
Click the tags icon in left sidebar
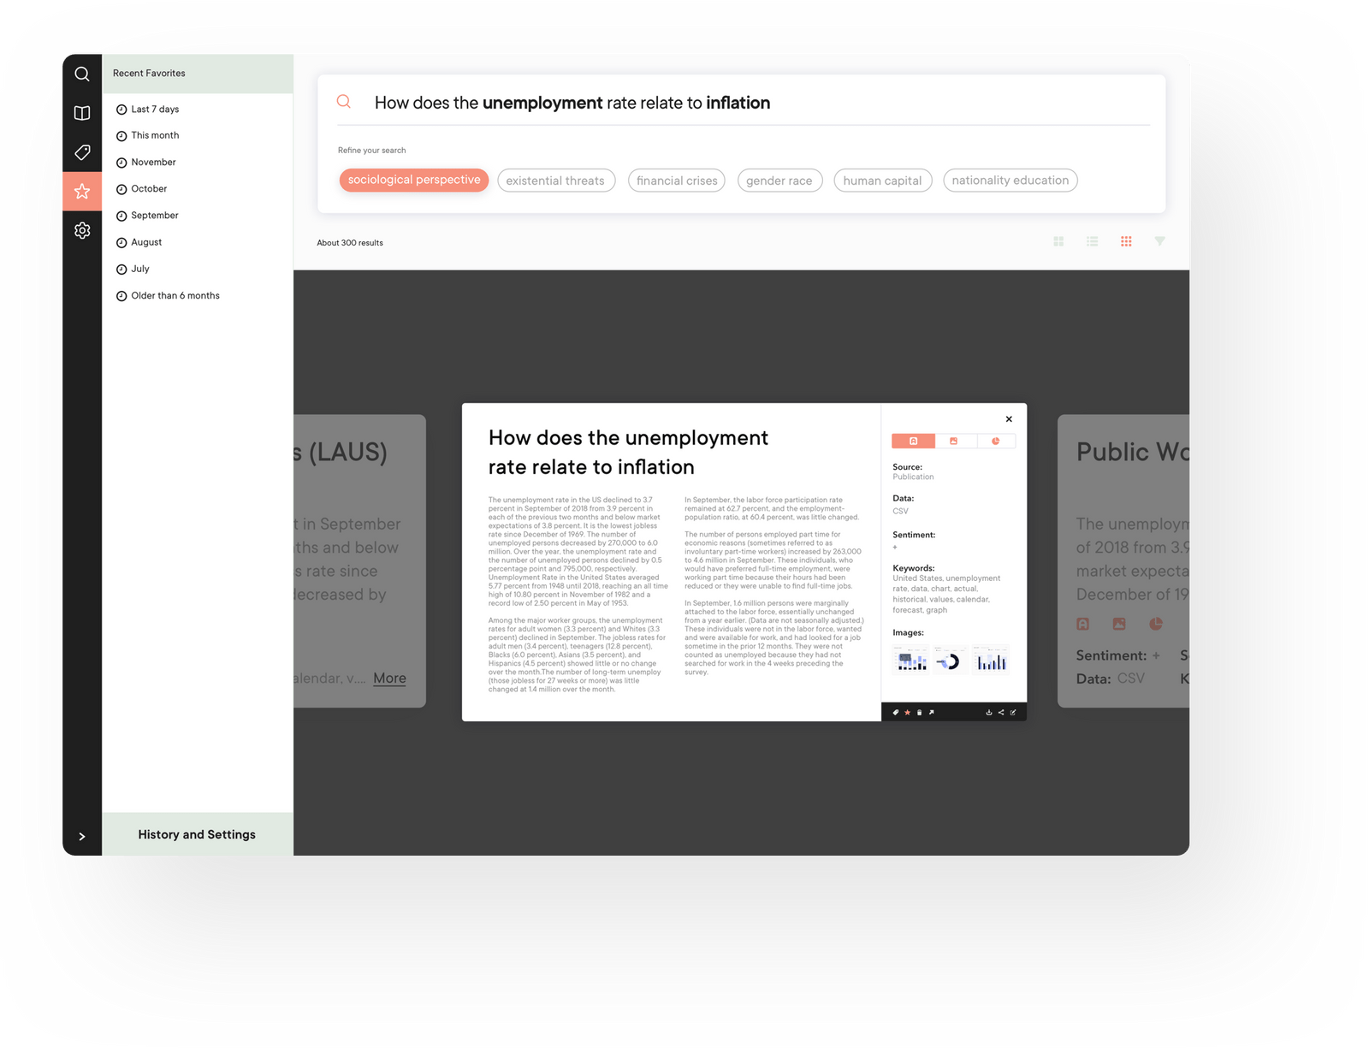[x=82, y=152]
